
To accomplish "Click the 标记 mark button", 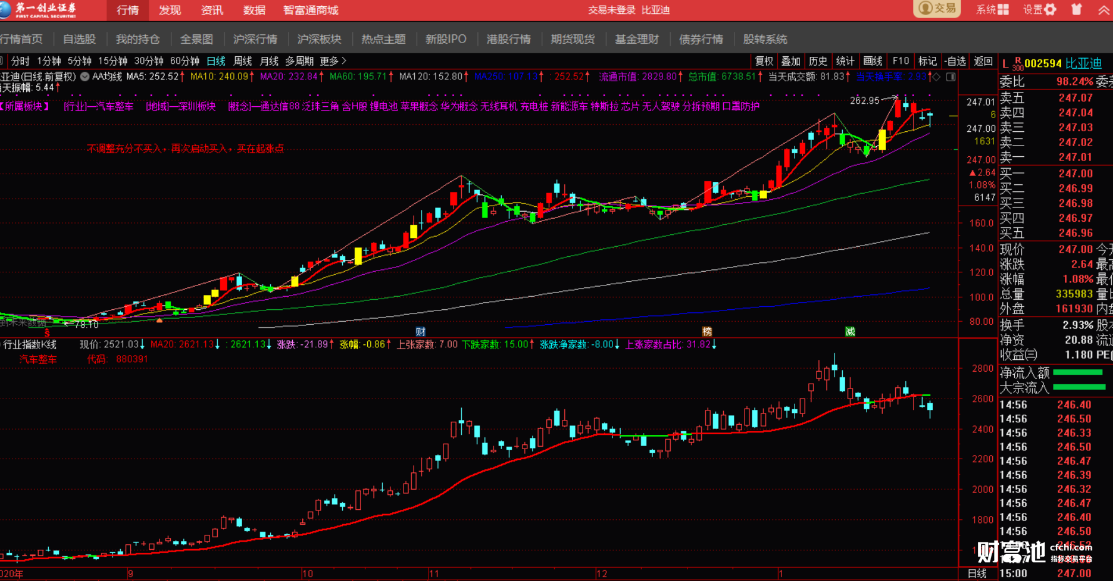I will [x=927, y=61].
